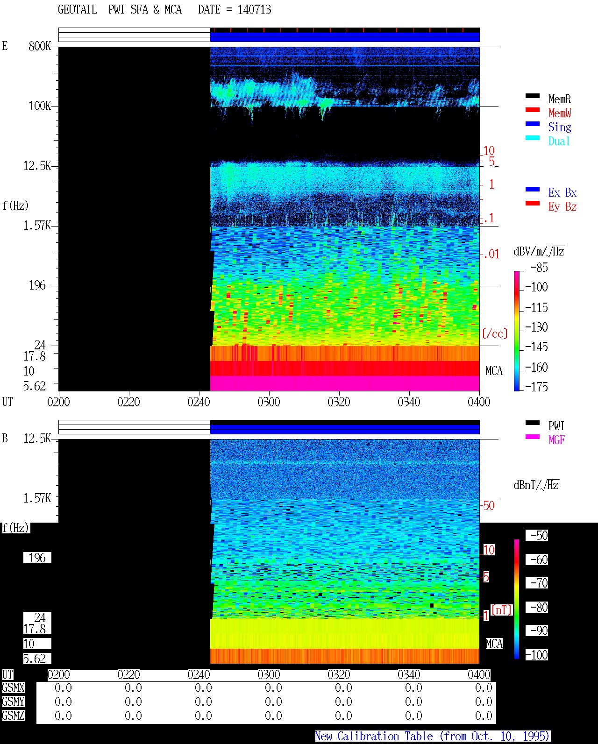
Task: Click the dBV/m electric field color bar
Action: tap(517, 331)
